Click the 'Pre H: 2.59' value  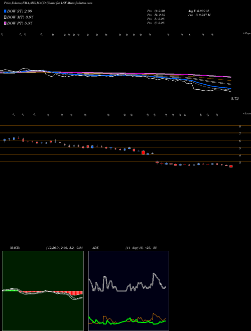pos(156,15)
